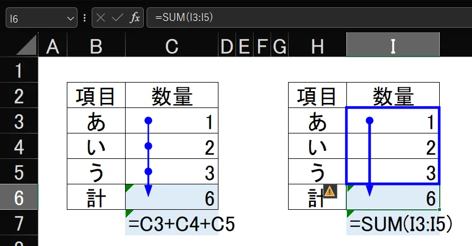The height and width of the screenshot is (246, 472).
Task: Select row 6 header
Action: [19, 197]
